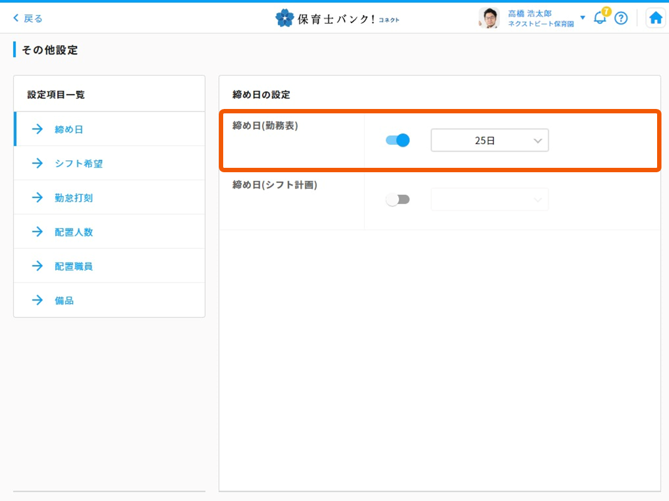Screen dimensions: 669x501
Task: Select 配置人数 in the settings list
Action: coord(73,232)
